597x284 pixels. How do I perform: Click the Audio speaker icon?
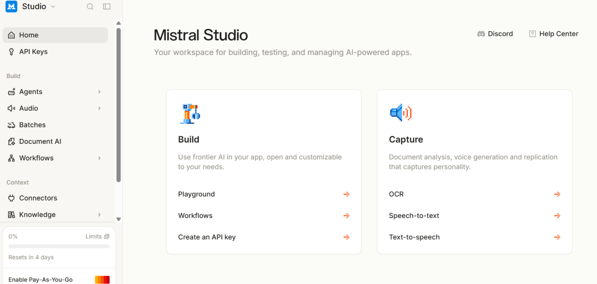click(x=12, y=108)
